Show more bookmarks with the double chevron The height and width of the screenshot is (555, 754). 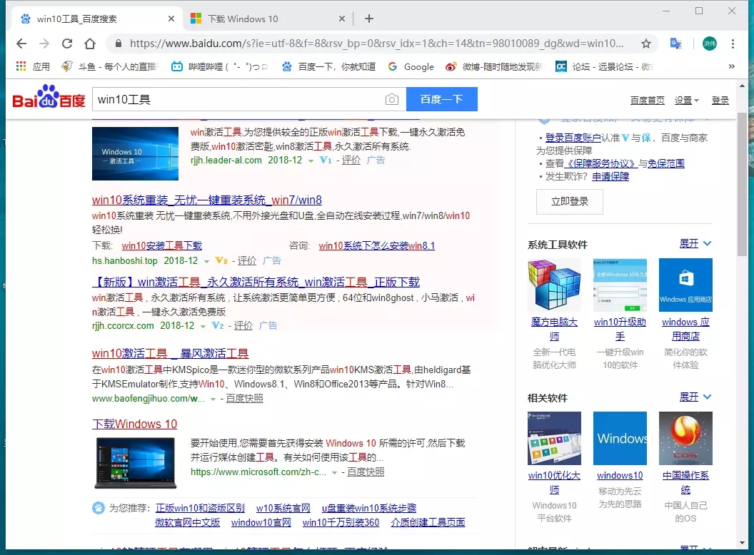click(x=731, y=66)
